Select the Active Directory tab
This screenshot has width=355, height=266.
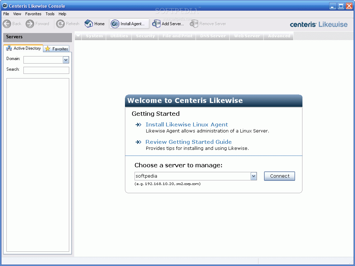(x=23, y=48)
